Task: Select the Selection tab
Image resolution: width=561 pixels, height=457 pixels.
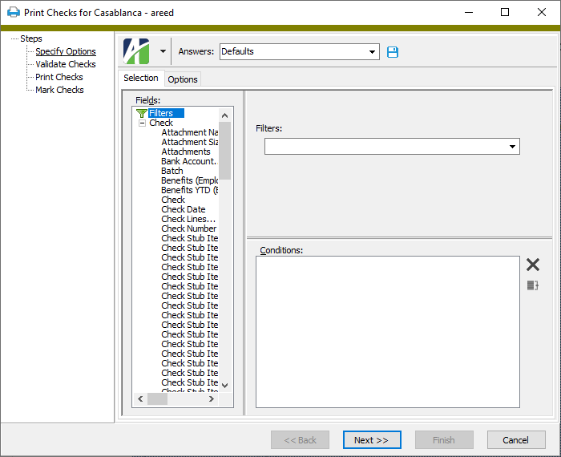Action: [x=141, y=79]
